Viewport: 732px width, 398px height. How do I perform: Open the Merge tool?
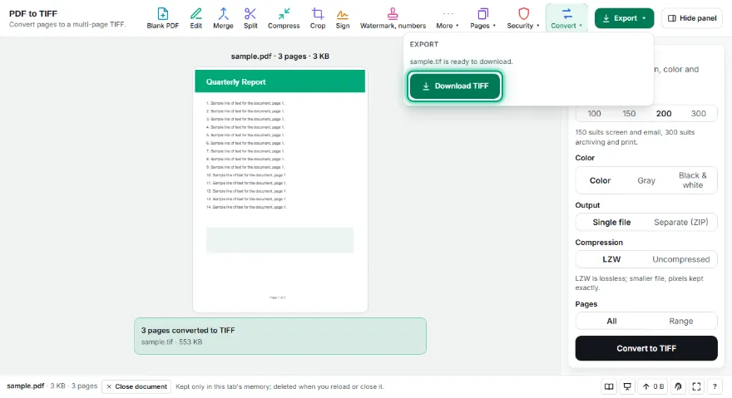[223, 18]
